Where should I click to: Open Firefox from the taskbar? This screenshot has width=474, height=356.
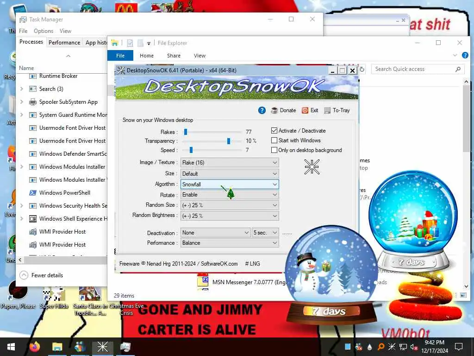tap(35, 347)
